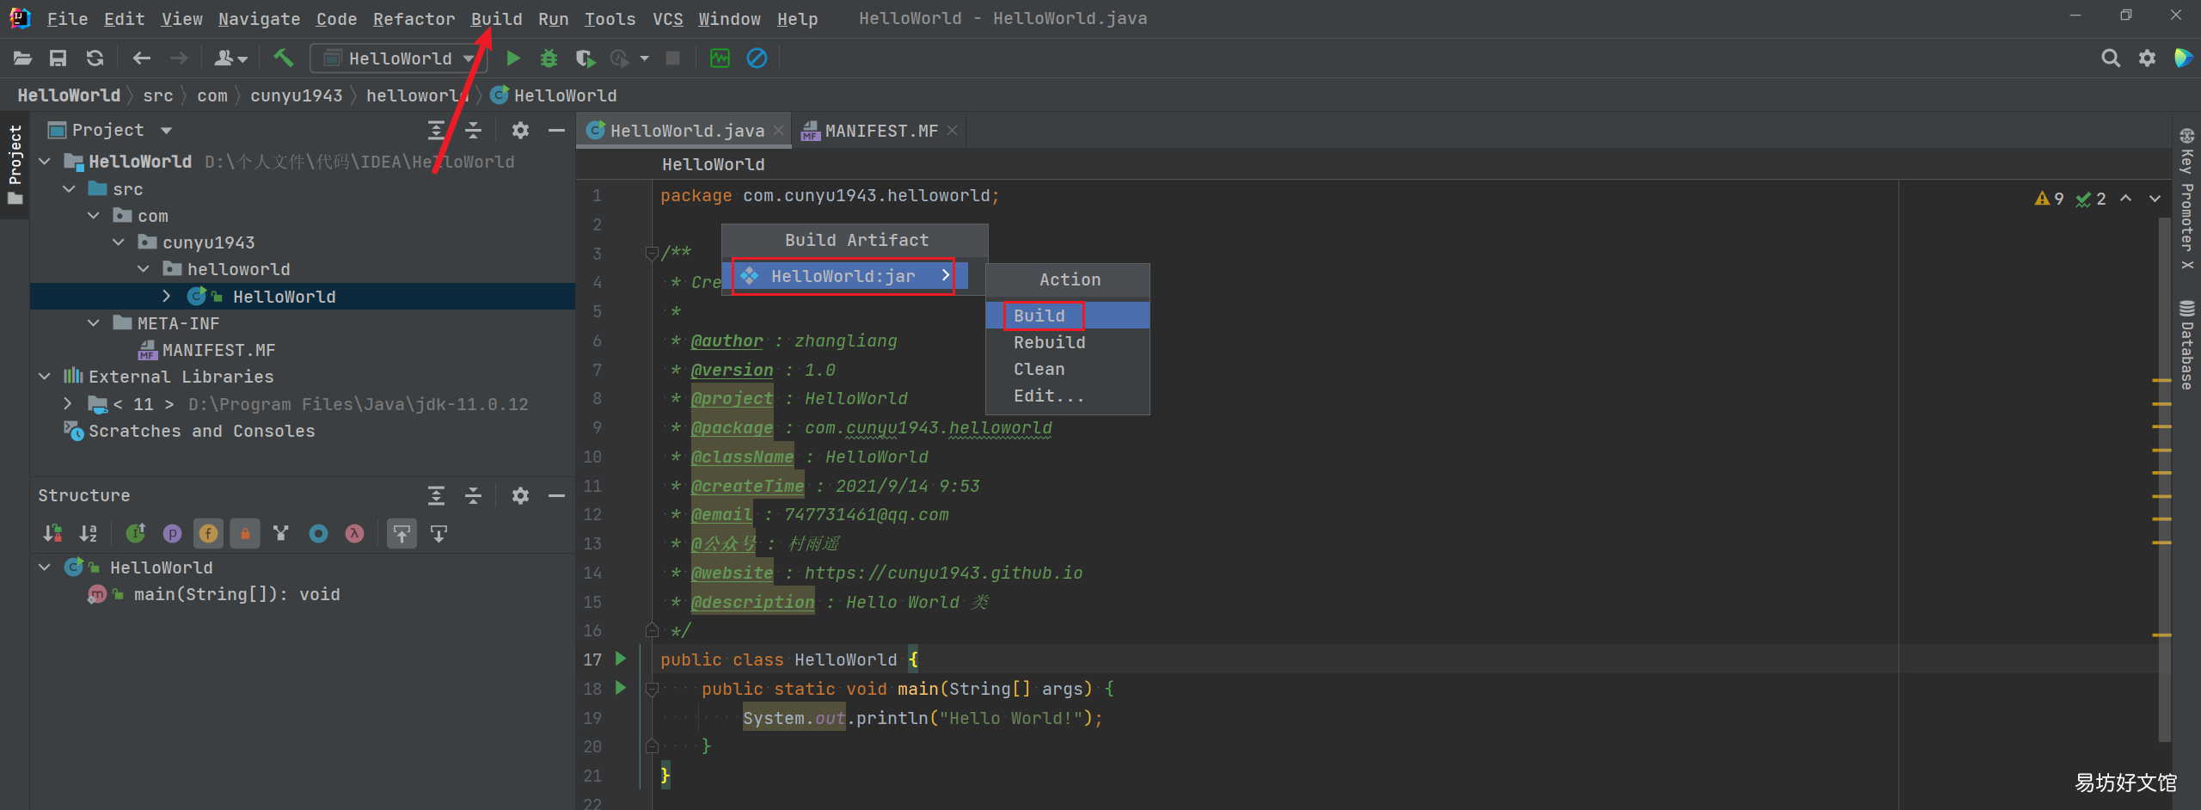Open the Build menu
2201x810 pixels.
click(x=496, y=19)
